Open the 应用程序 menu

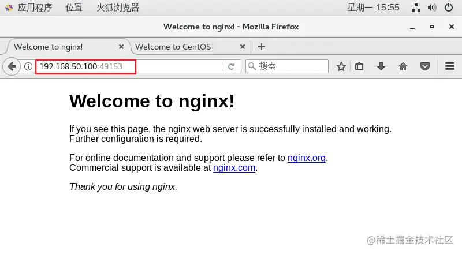click(x=35, y=8)
